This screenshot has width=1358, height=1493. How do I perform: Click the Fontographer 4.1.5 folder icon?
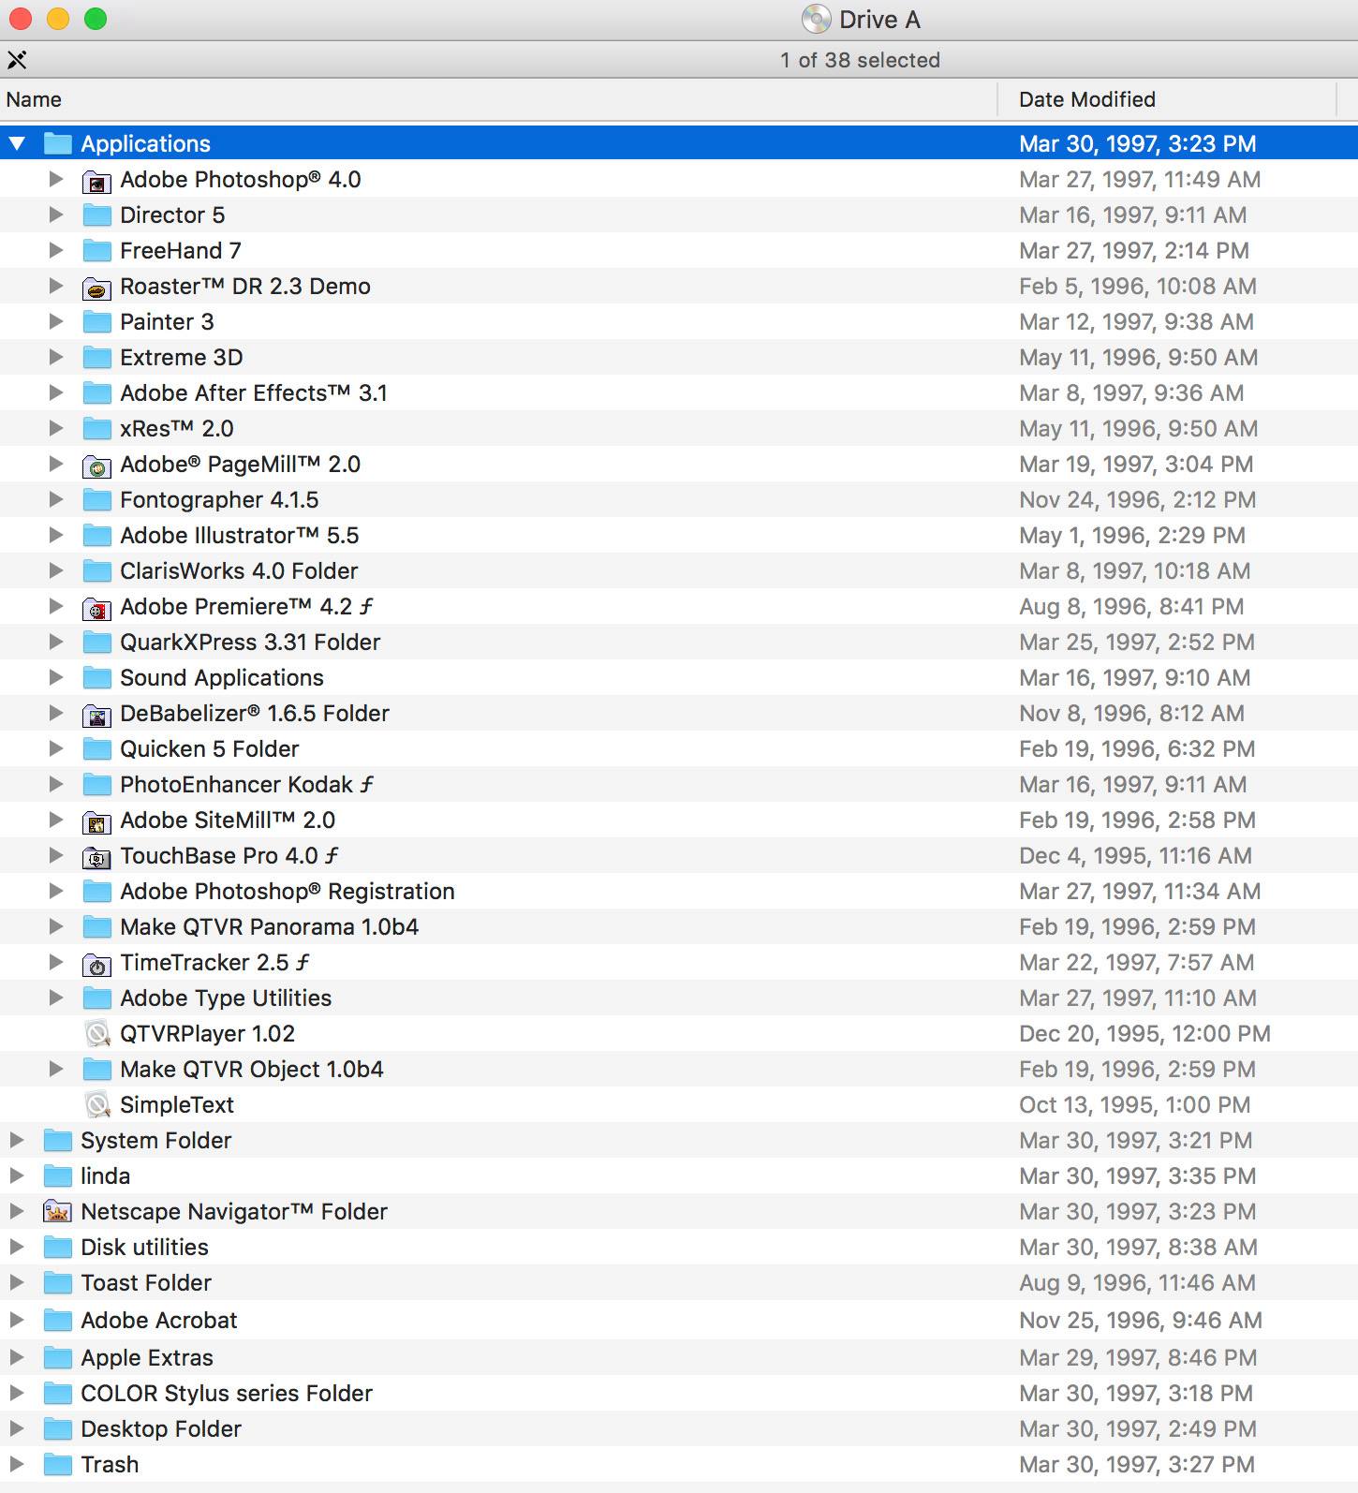[96, 500]
